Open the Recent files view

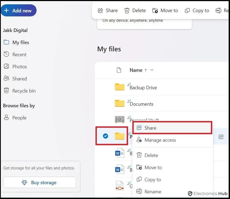pyautogui.click(x=19, y=55)
